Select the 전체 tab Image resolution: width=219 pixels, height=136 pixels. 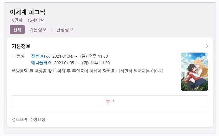pos(17,30)
